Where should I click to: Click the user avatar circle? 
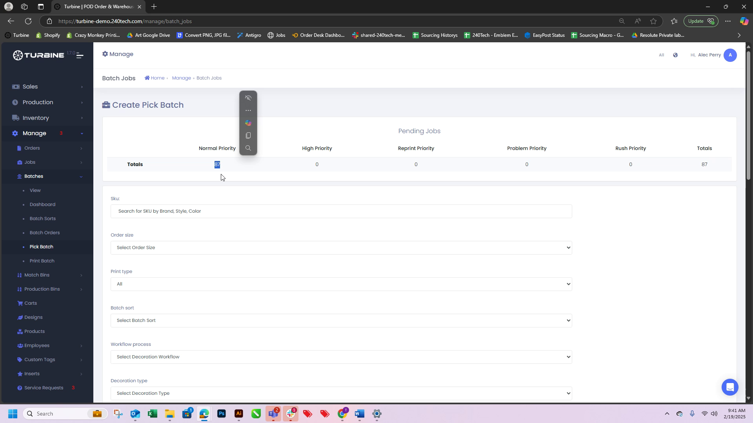coord(730,55)
